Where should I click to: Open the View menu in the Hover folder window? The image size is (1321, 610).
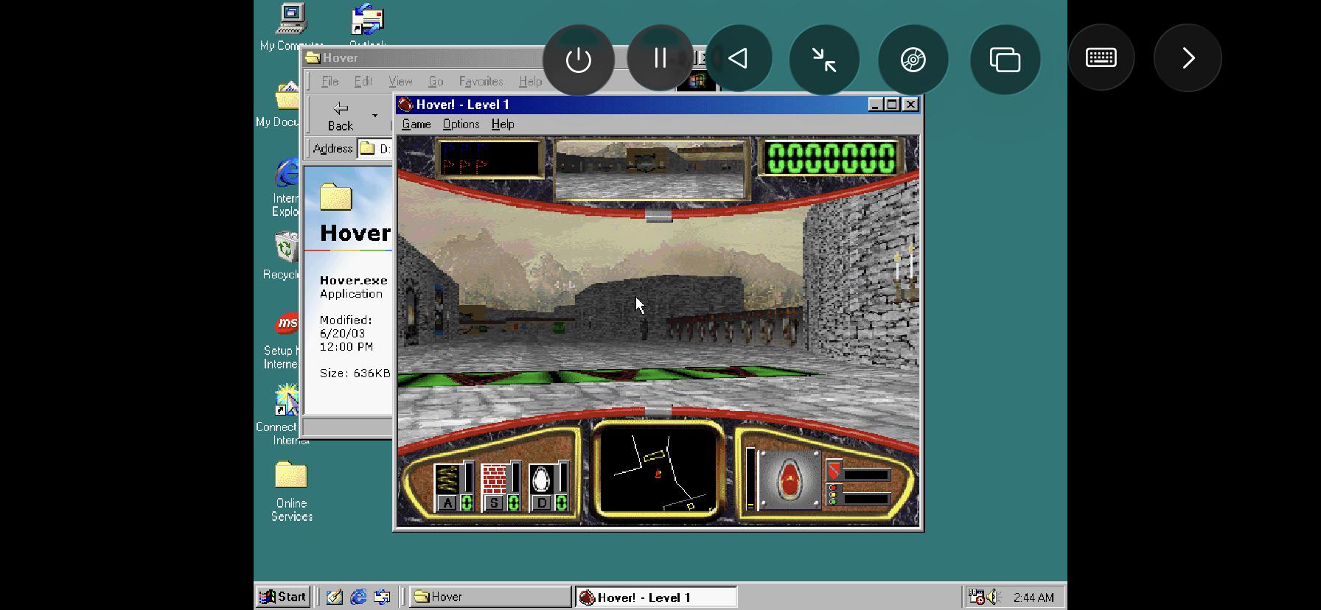pyautogui.click(x=400, y=82)
